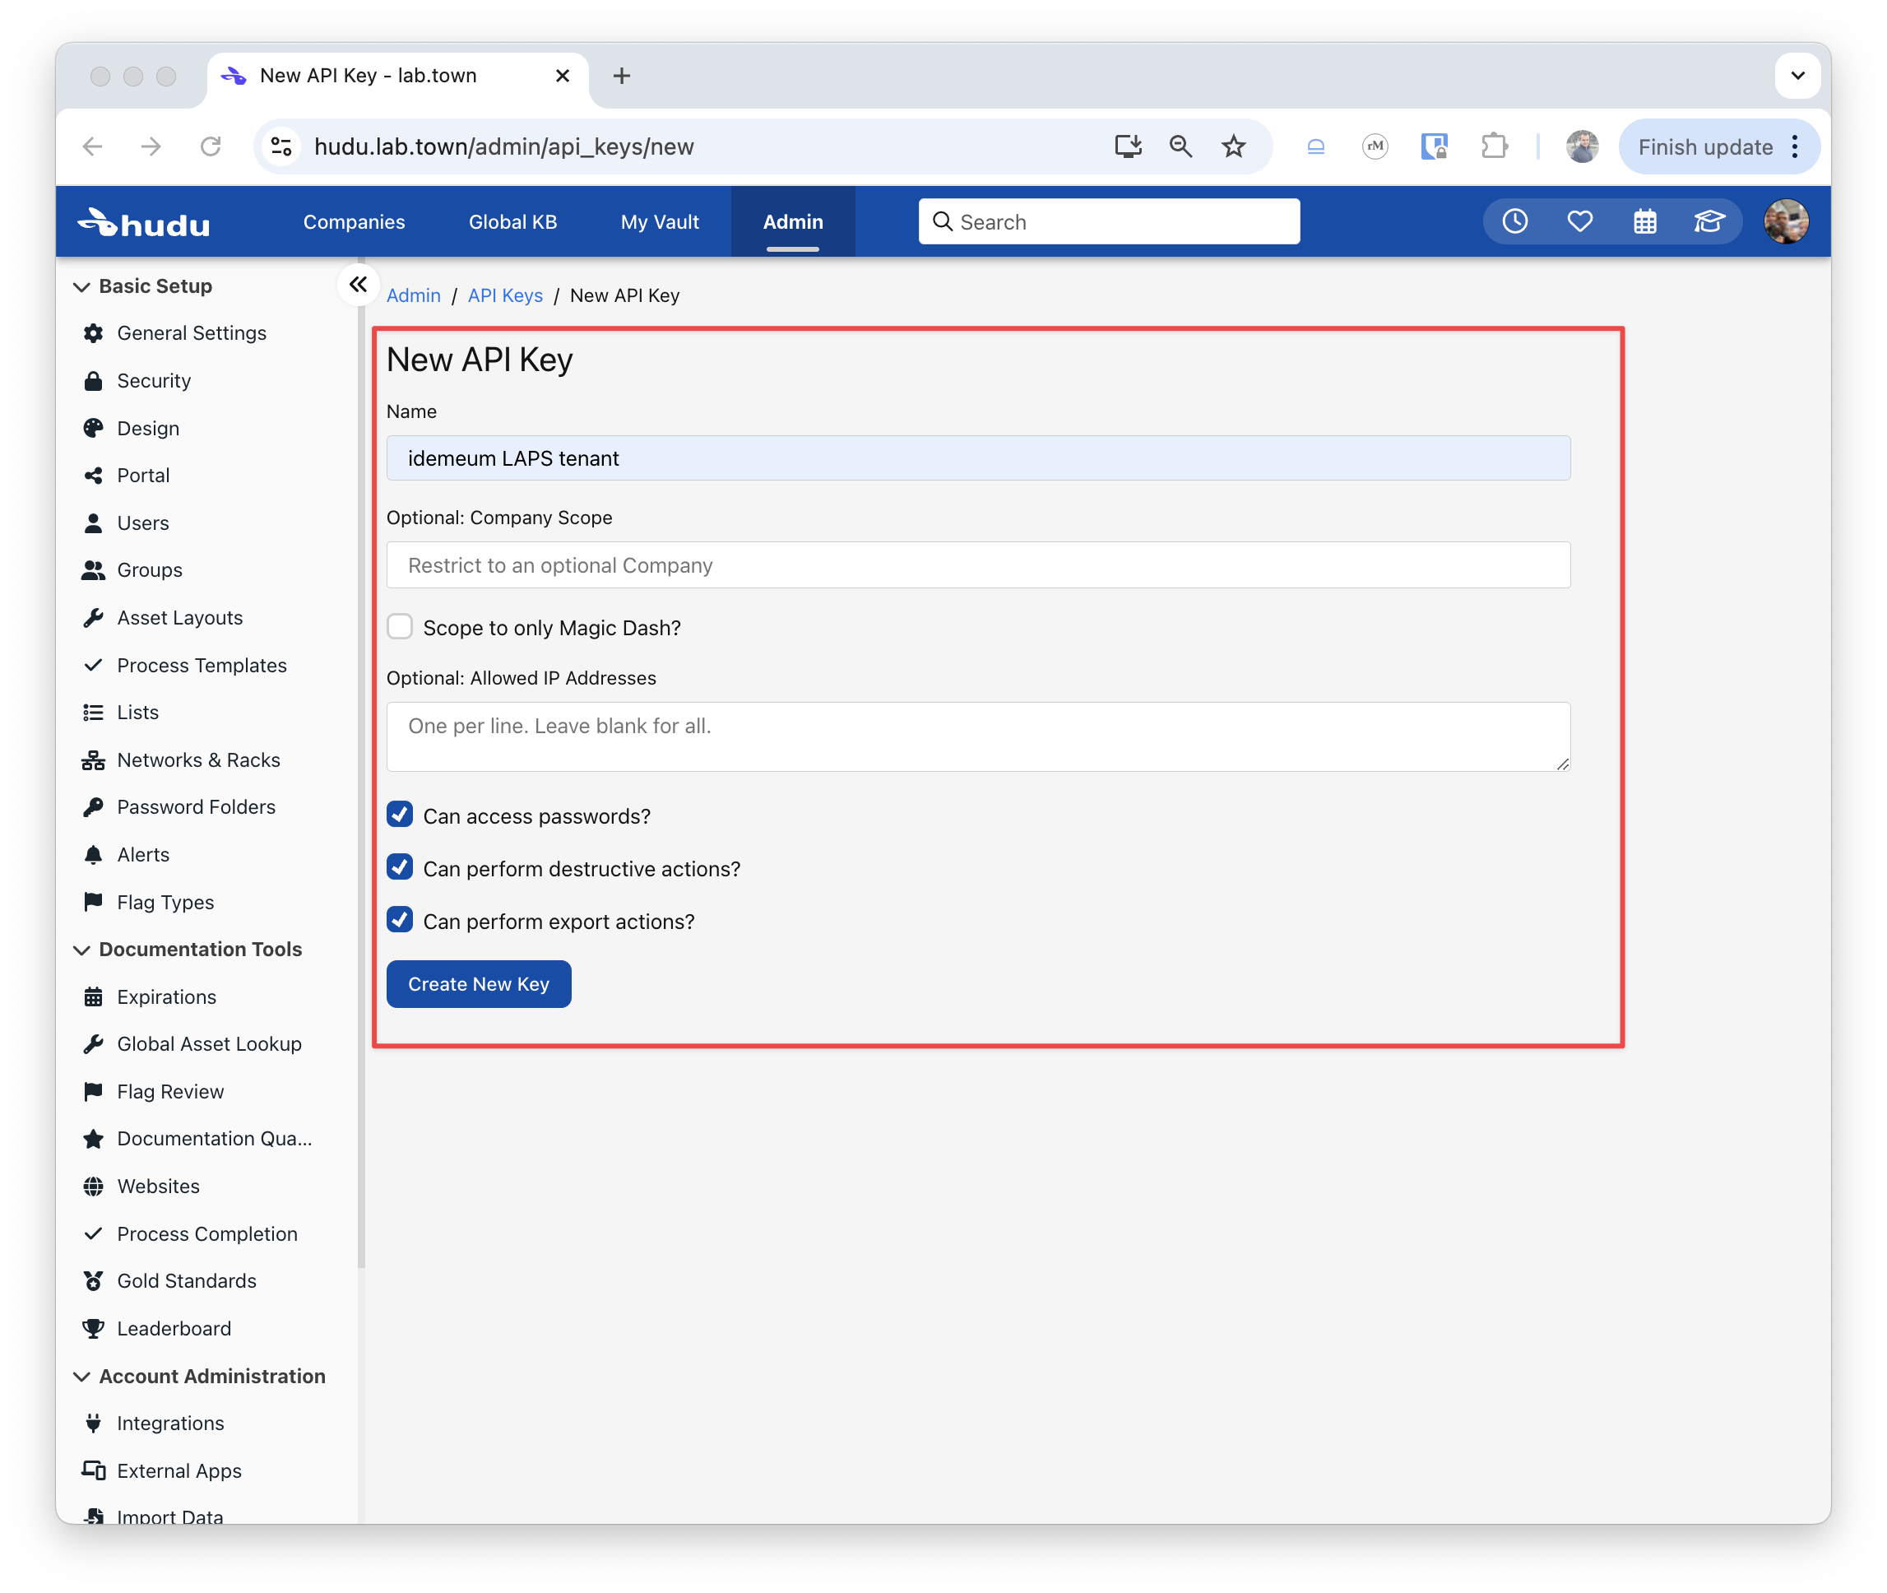Open the calendar icon in header
This screenshot has height=1593, width=1887.
click(x=1644, y=221)
